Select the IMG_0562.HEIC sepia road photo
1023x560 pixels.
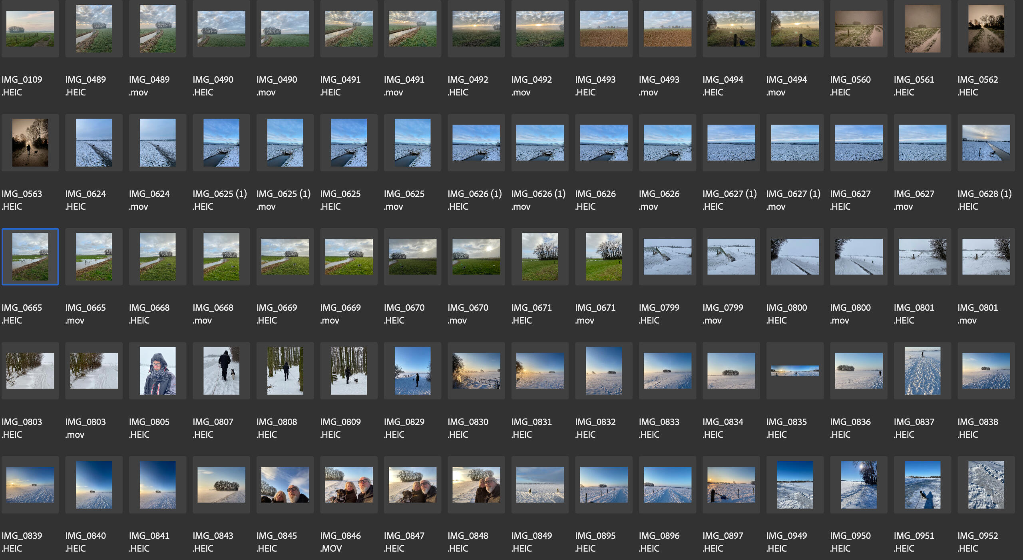(985, 29)
